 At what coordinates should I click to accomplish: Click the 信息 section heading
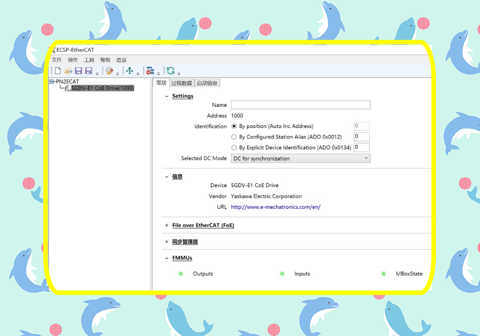[177, 177]
